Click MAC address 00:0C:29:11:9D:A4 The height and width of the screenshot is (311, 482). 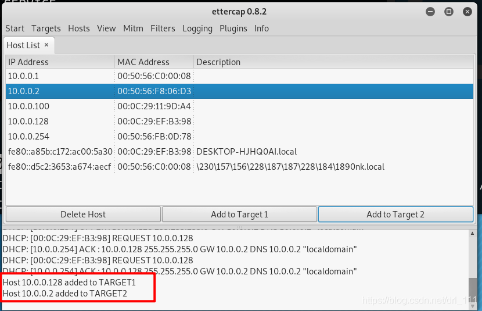(154, 106)
